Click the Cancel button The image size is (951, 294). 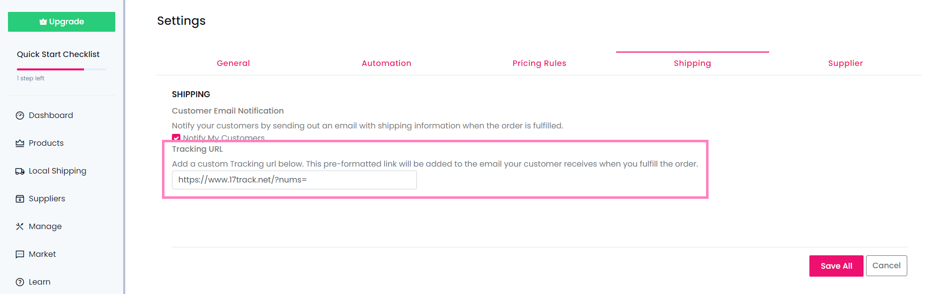886,266
